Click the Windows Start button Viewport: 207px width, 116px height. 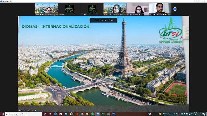click(3, 114)
